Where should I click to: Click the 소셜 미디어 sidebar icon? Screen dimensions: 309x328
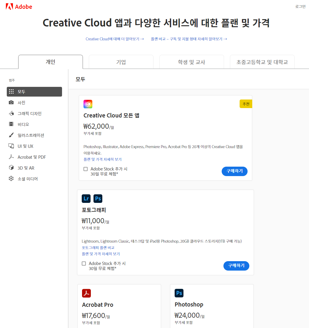(x=11, y=178)
